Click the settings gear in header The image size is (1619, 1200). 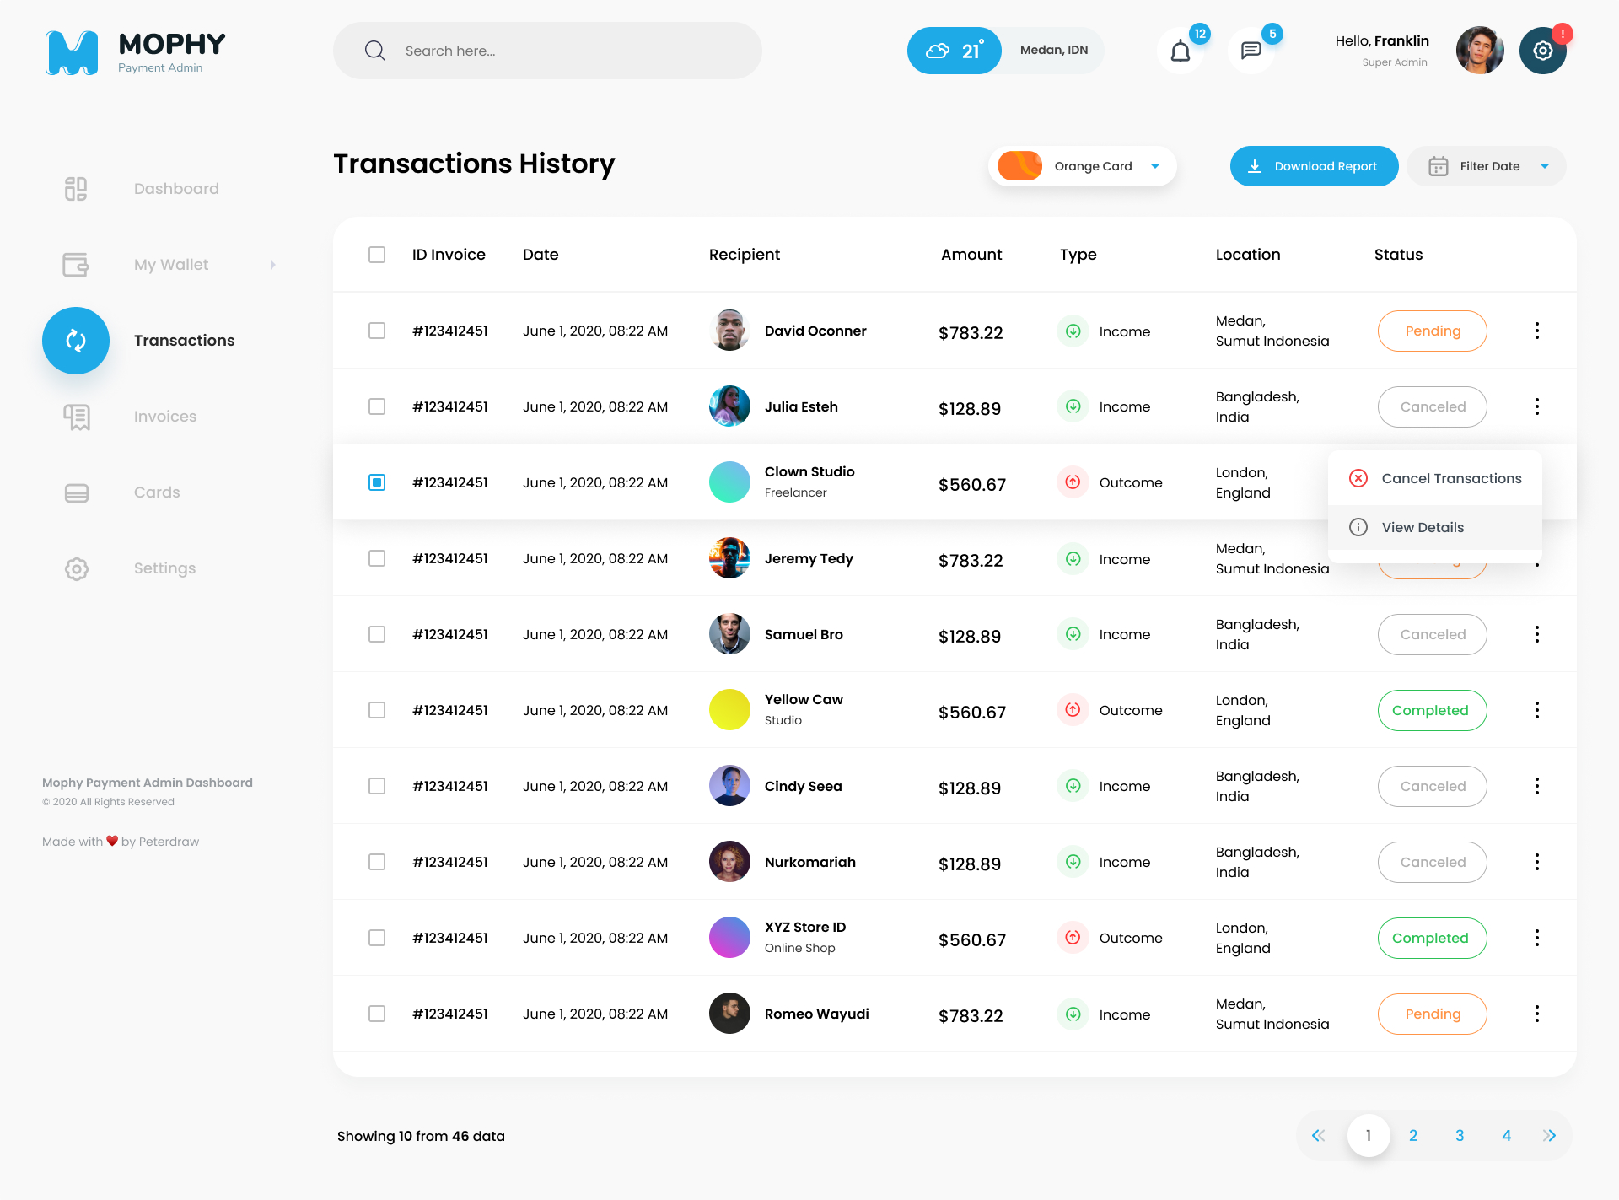[1542, 51]
